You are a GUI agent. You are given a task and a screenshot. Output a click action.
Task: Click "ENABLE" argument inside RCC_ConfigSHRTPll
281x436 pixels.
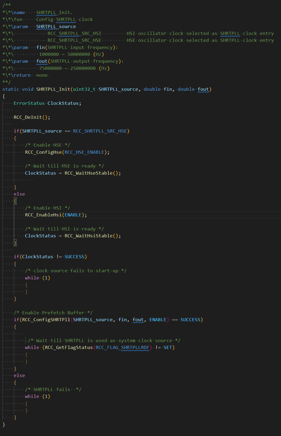coord(158,320)
